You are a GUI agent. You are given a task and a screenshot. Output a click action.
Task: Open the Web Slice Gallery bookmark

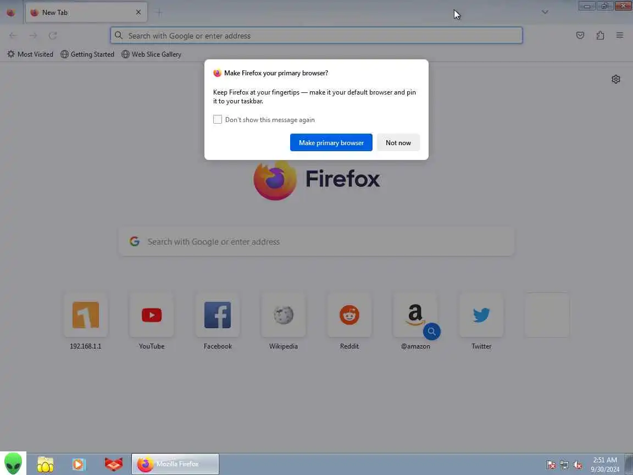click(152, 54)
